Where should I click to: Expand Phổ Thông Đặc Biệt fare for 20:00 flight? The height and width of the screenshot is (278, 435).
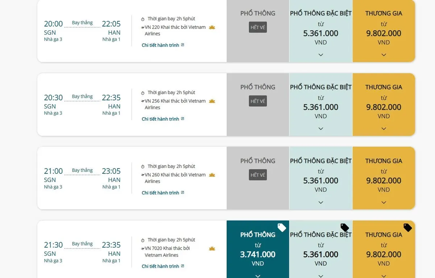click(321, 55)
